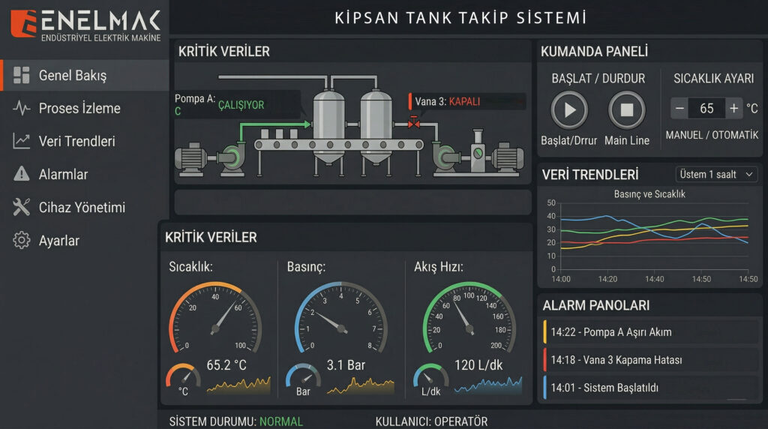Click the Proses İzleme pulse icon
Image resolution: width=768 pixels, height=429 pixels.
click(x=21, y=108)
